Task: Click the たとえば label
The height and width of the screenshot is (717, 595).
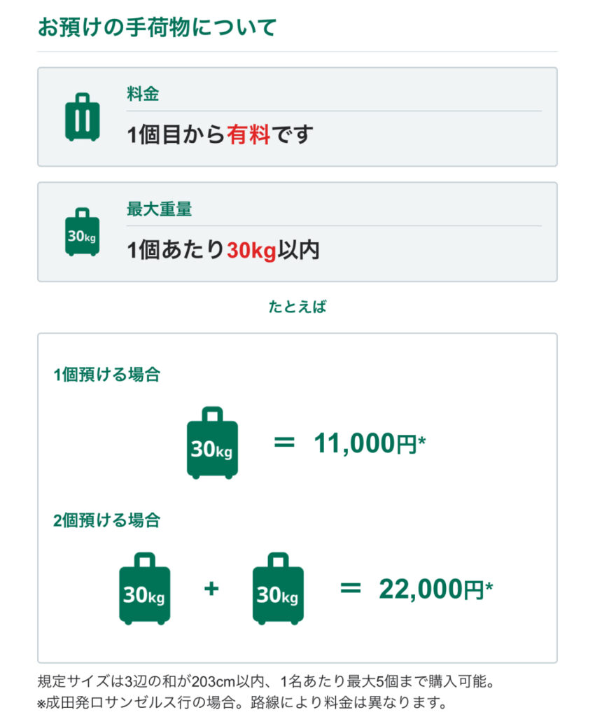Action: coord(297,307)
